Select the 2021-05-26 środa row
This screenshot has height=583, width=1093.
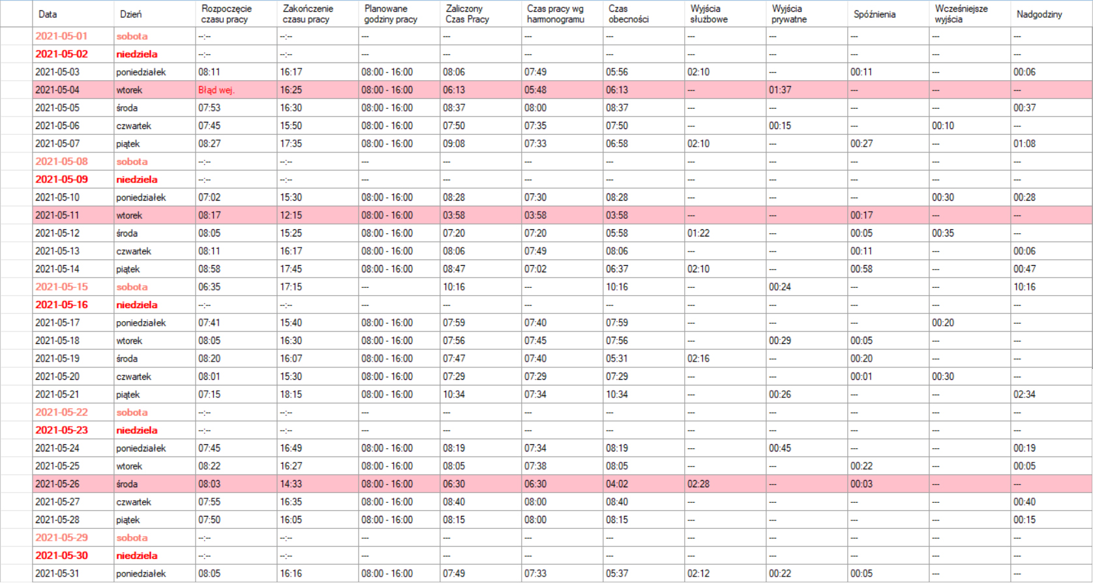[x=562, y=484]
